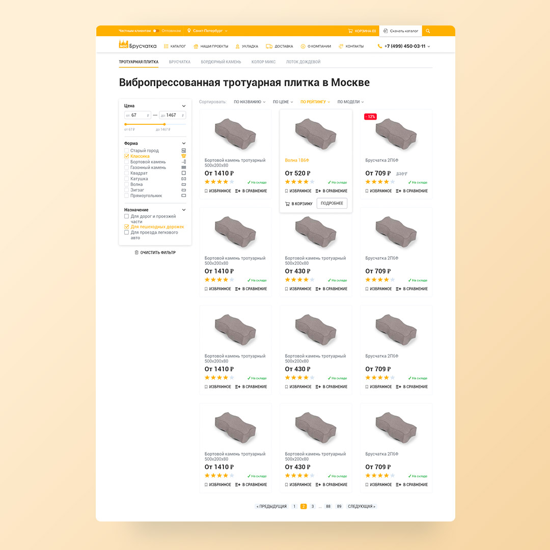The width and height of the screenshot is (550, 550).
Task: Check the Квадрат form checkbox
Action: (126, 173)
